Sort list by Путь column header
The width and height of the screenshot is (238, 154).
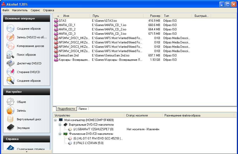tap(117, 16)
